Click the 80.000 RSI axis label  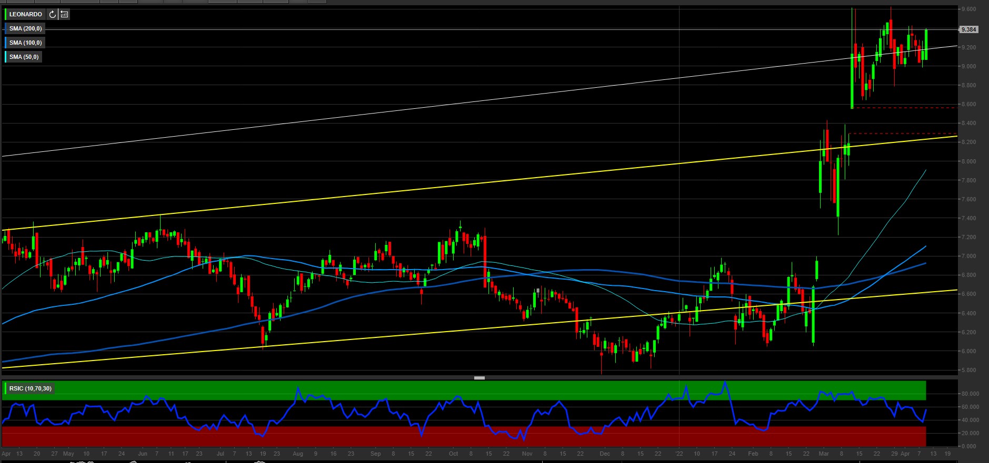[x=970, y=394]
